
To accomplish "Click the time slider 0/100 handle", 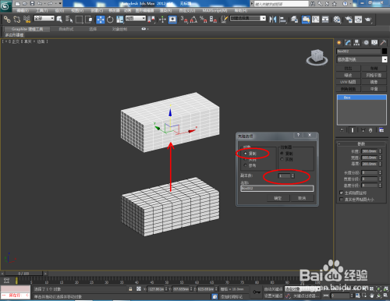I will (23, 274).
